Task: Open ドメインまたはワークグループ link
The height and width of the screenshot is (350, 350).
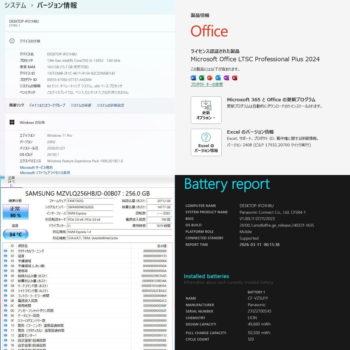Action: coord(47,105)
